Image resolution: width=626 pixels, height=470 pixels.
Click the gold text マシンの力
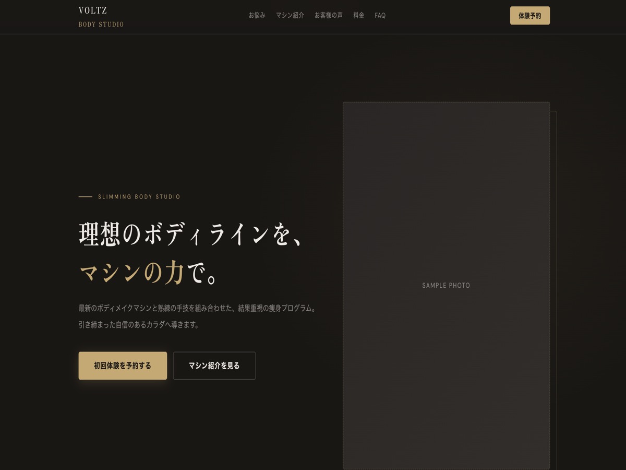(131, 273)
